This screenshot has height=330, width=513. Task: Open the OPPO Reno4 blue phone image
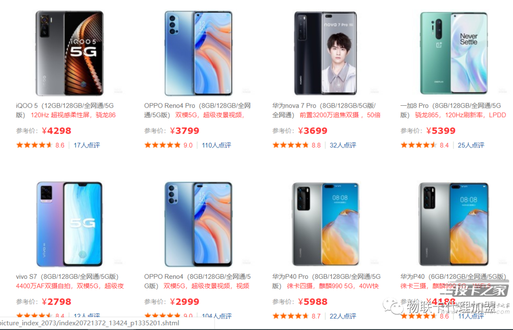click(198, 224)
